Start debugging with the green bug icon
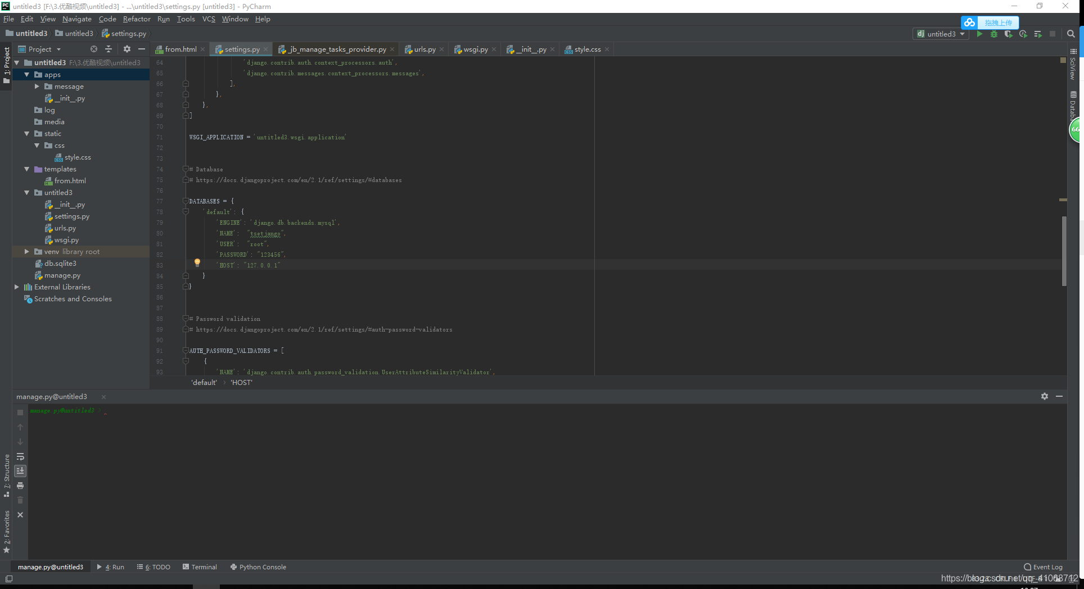1084x589 pixels. pos(994,34)
